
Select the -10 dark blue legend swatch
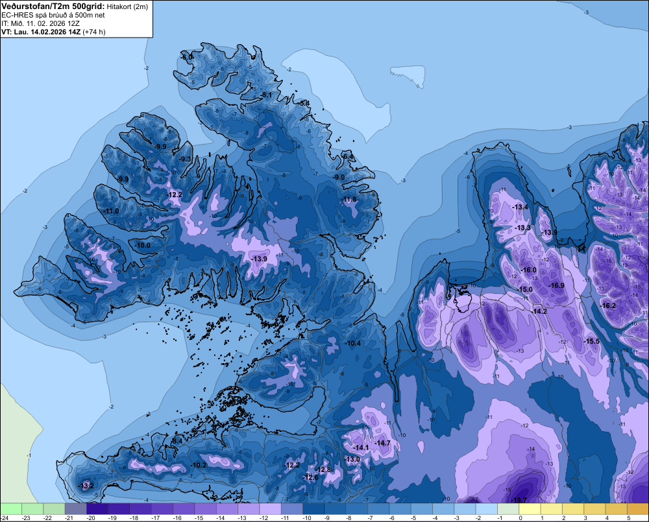coord(313,508)
